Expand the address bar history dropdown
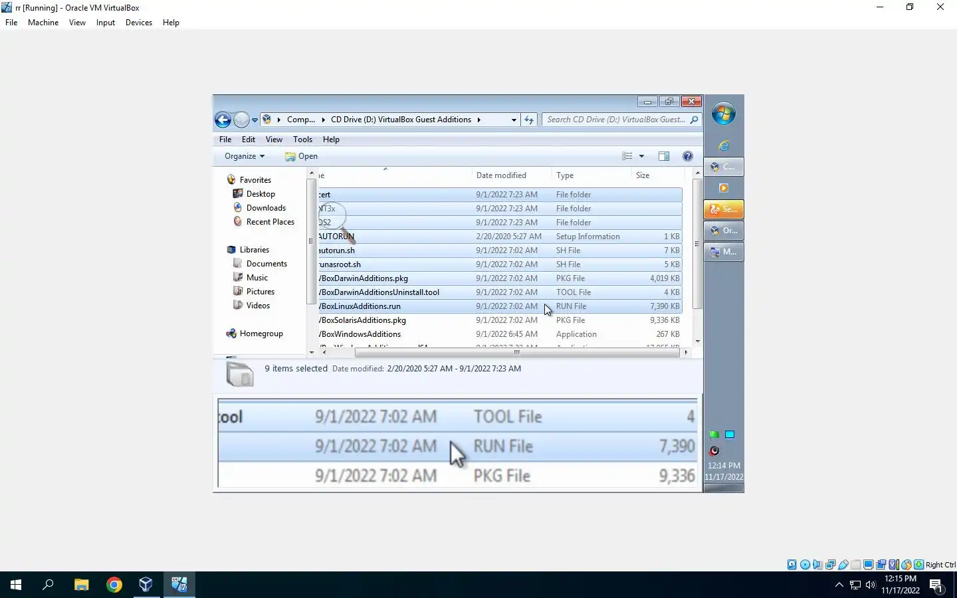The width and height of the screenshot is (957, 598). (514, 120)
